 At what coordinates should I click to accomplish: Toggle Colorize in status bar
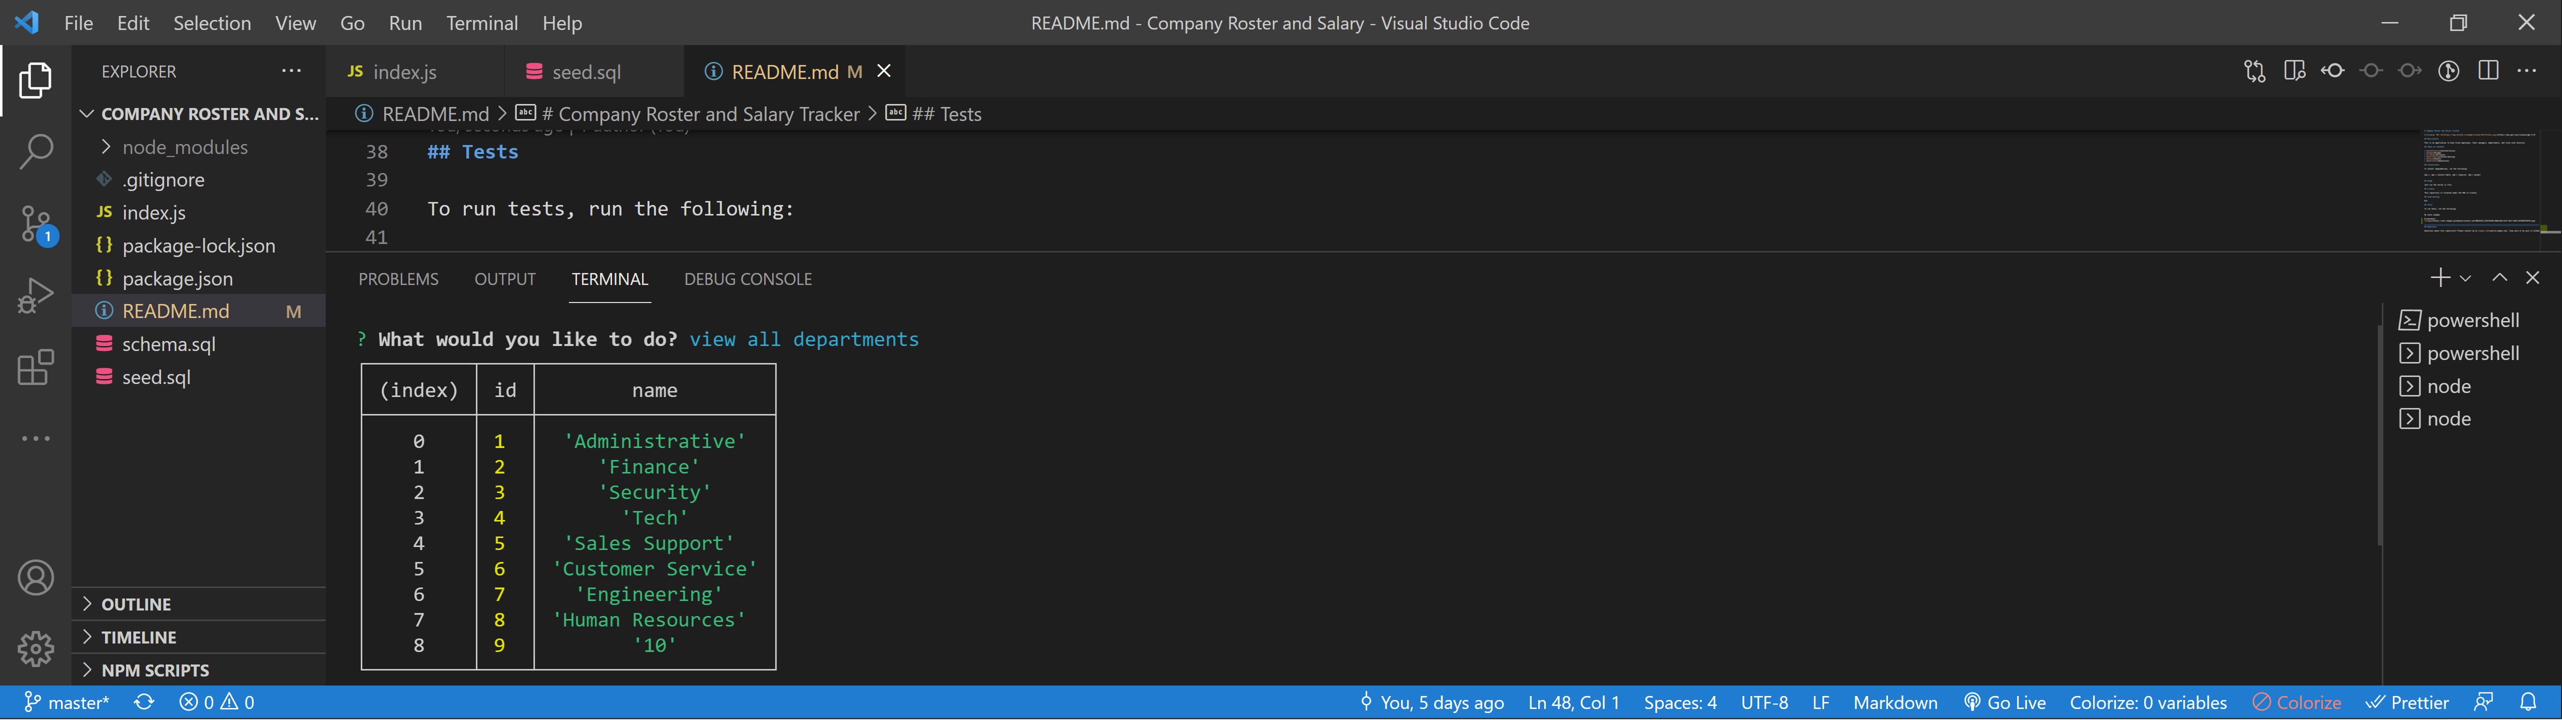tap(2296, 702)
